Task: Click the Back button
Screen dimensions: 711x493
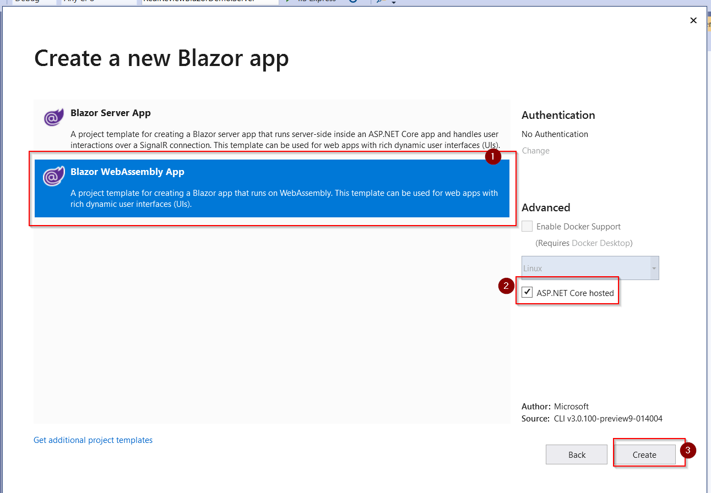Action: (576, 454)
